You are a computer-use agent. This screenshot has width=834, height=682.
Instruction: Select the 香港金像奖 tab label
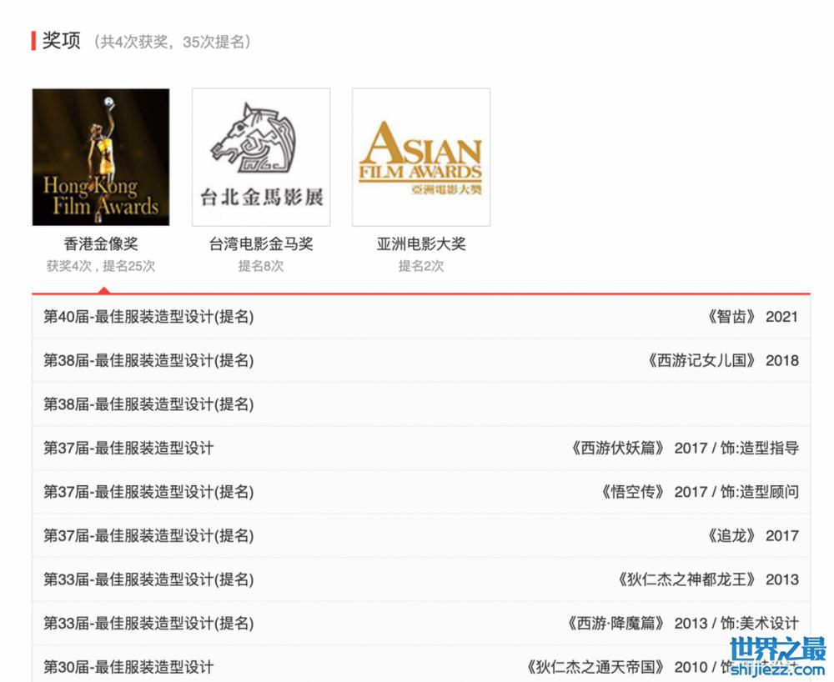click(x=101, y=244)
